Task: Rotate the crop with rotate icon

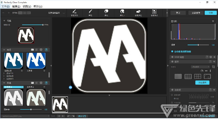Action: coord(202,71)
